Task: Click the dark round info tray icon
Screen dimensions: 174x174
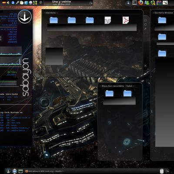Action: tap(41, 3)
